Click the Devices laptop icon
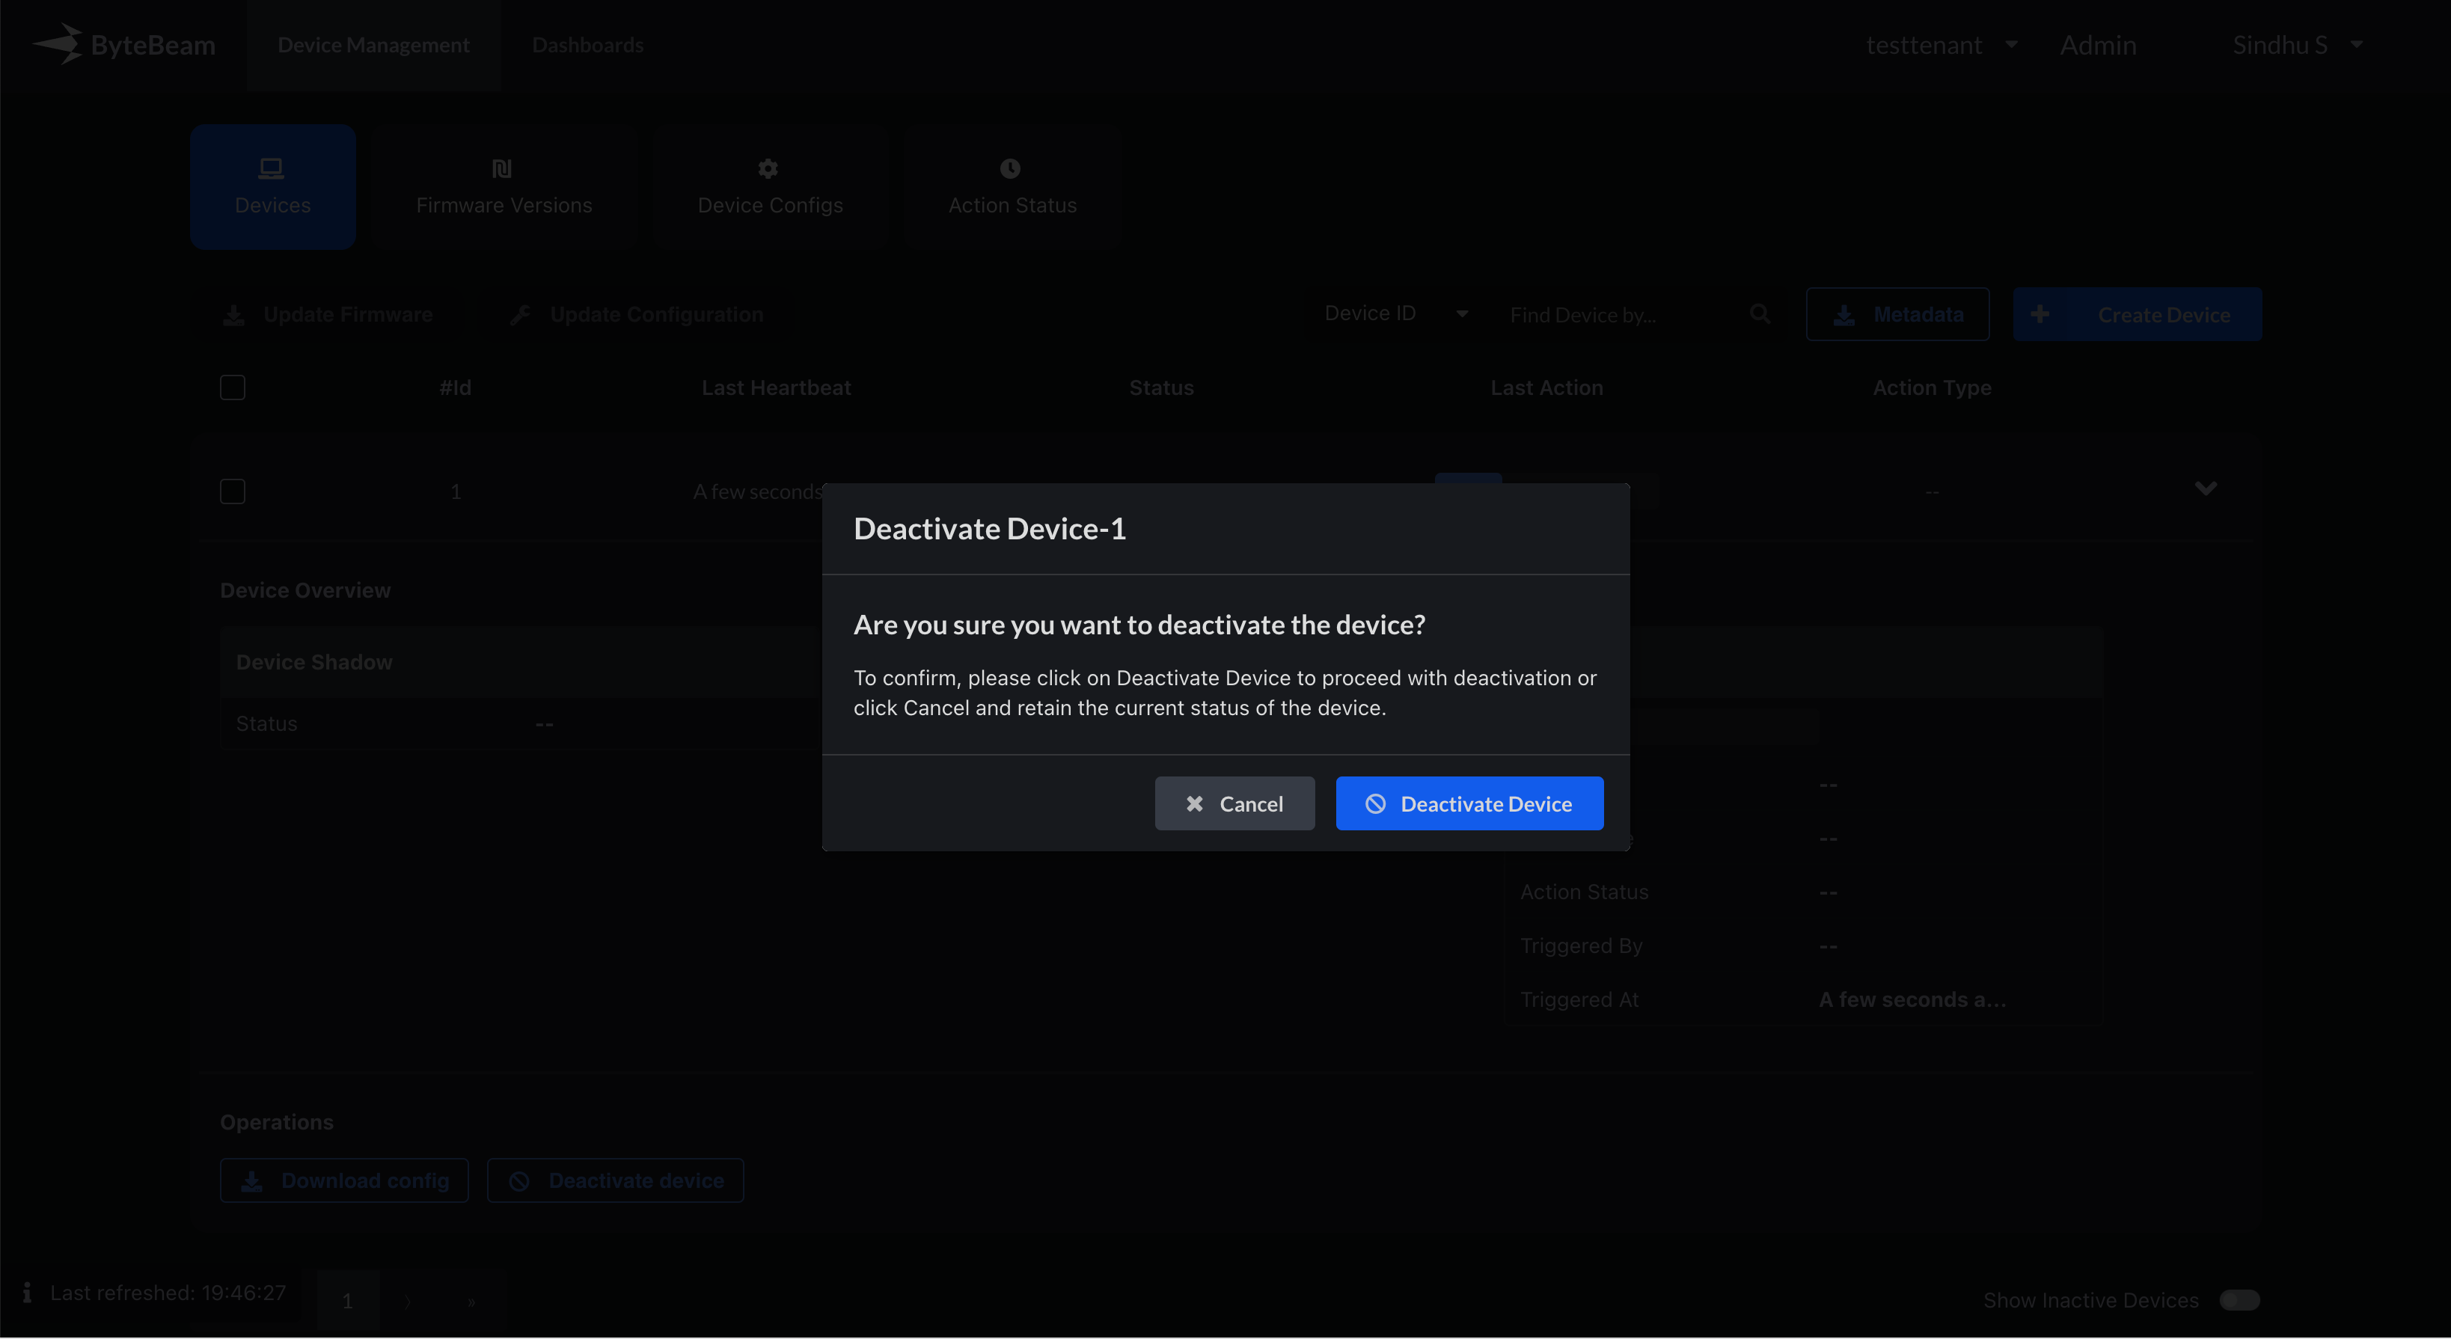2451x1339 pixels. tap(271, 168)
